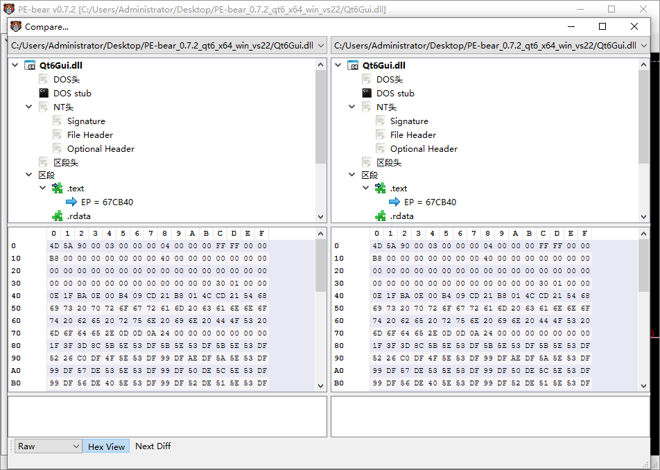Minimize the Compare dialog
The height and width of the screenshot is (470, 660).
(571, 26)
